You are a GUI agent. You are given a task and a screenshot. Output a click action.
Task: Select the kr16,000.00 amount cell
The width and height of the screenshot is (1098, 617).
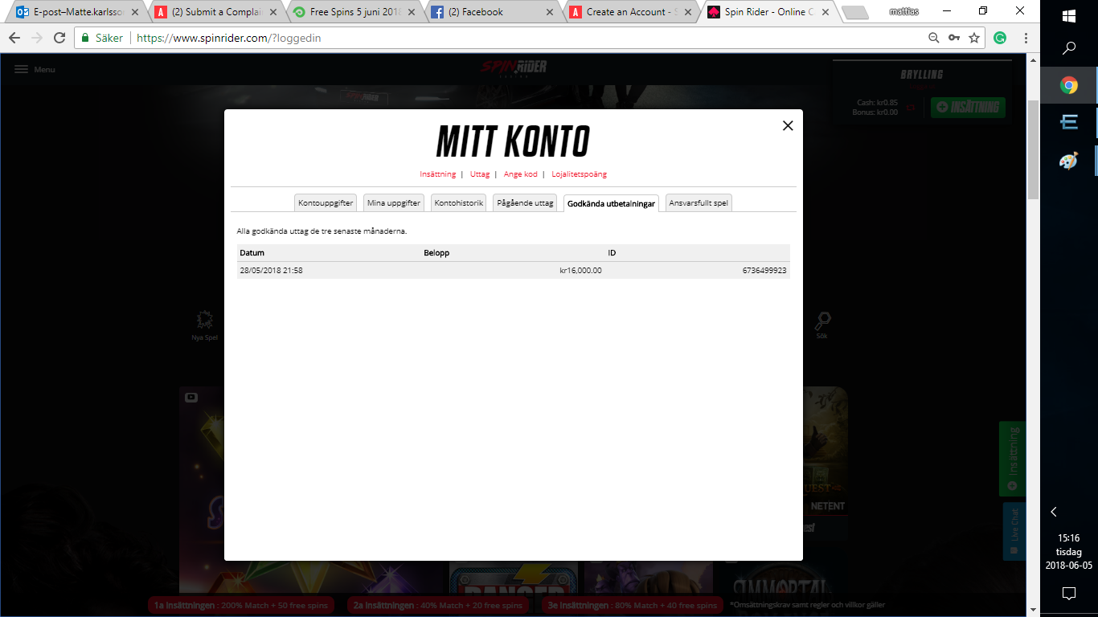click(580, 271)
